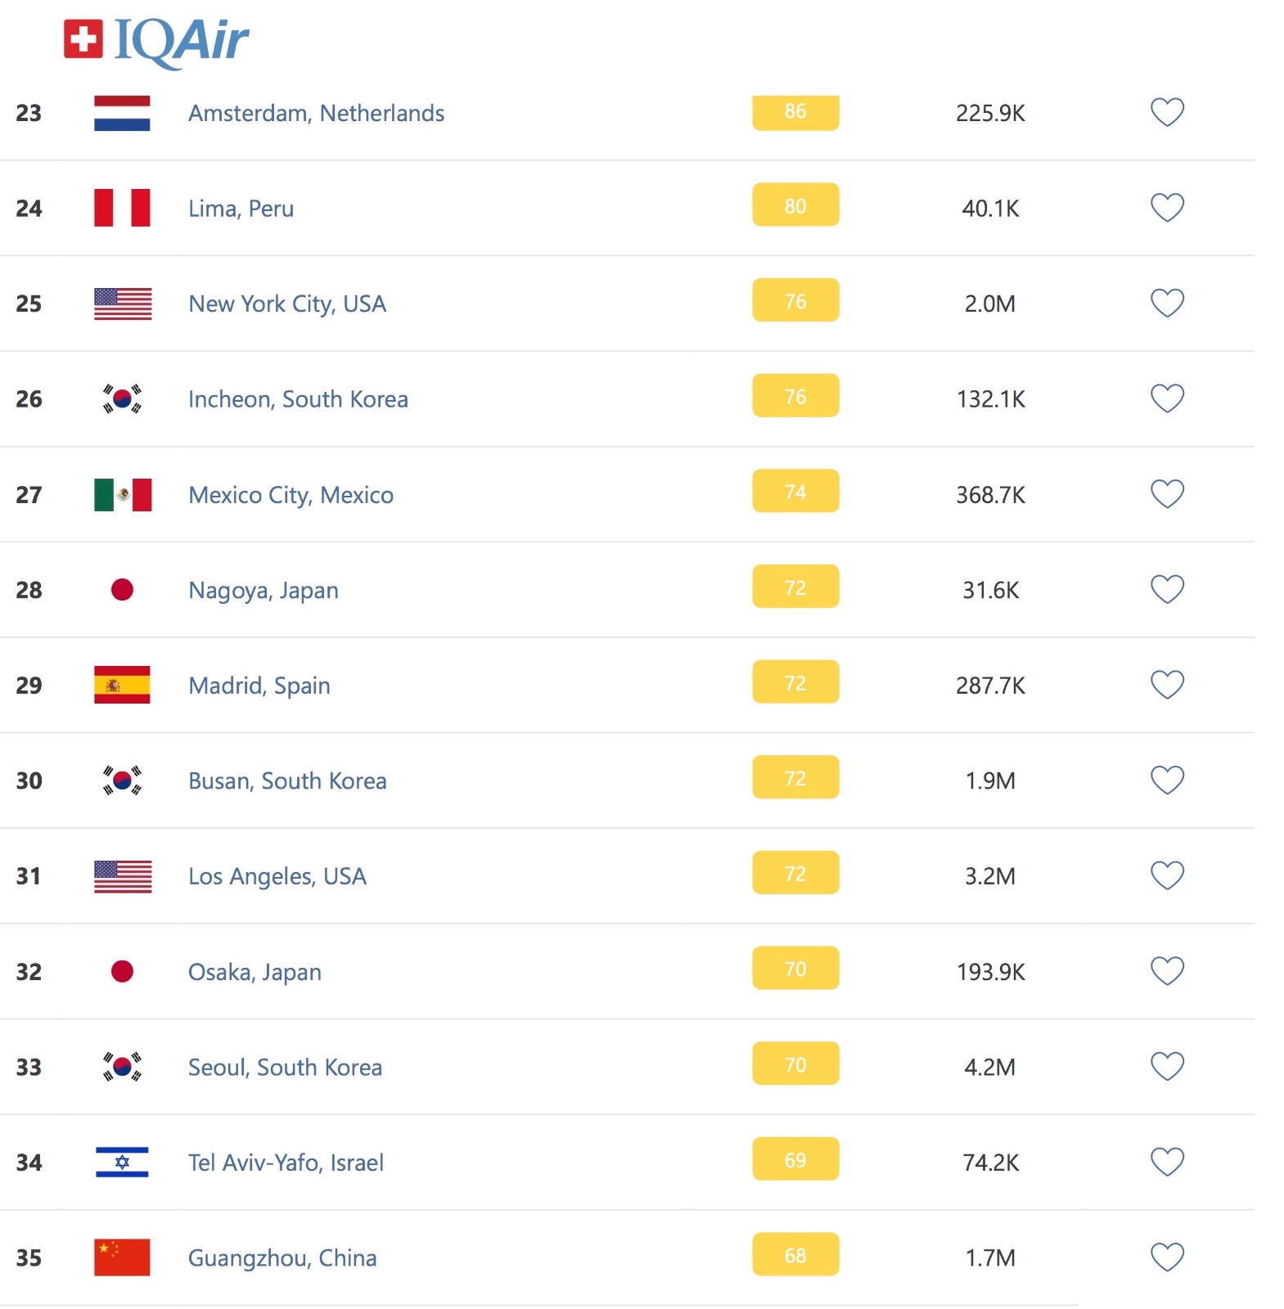Click the heart icon for Seoul, South Korea

click(1167, 1067)
